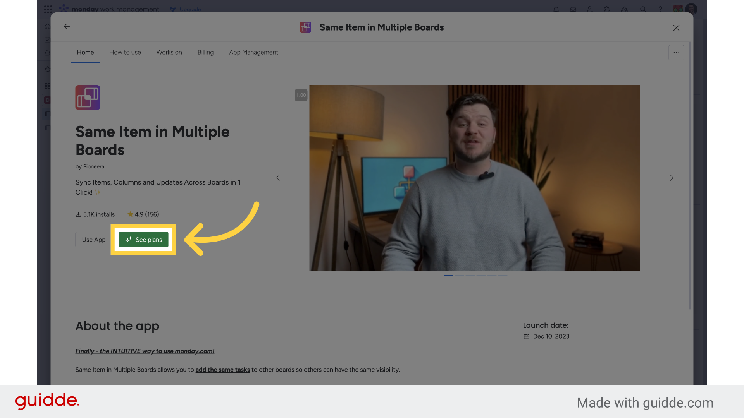Play the app intro video thumbnail

tap(475, 178)
